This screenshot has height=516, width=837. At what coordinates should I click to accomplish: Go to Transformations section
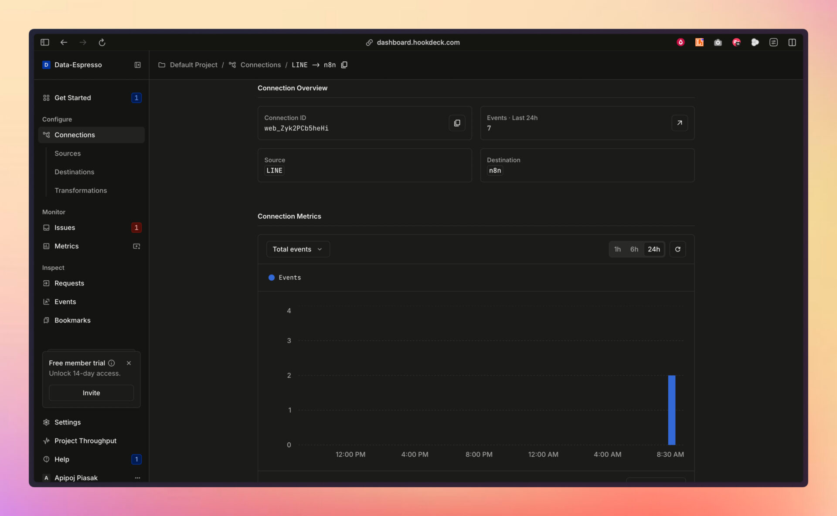[x=81, y=190]
